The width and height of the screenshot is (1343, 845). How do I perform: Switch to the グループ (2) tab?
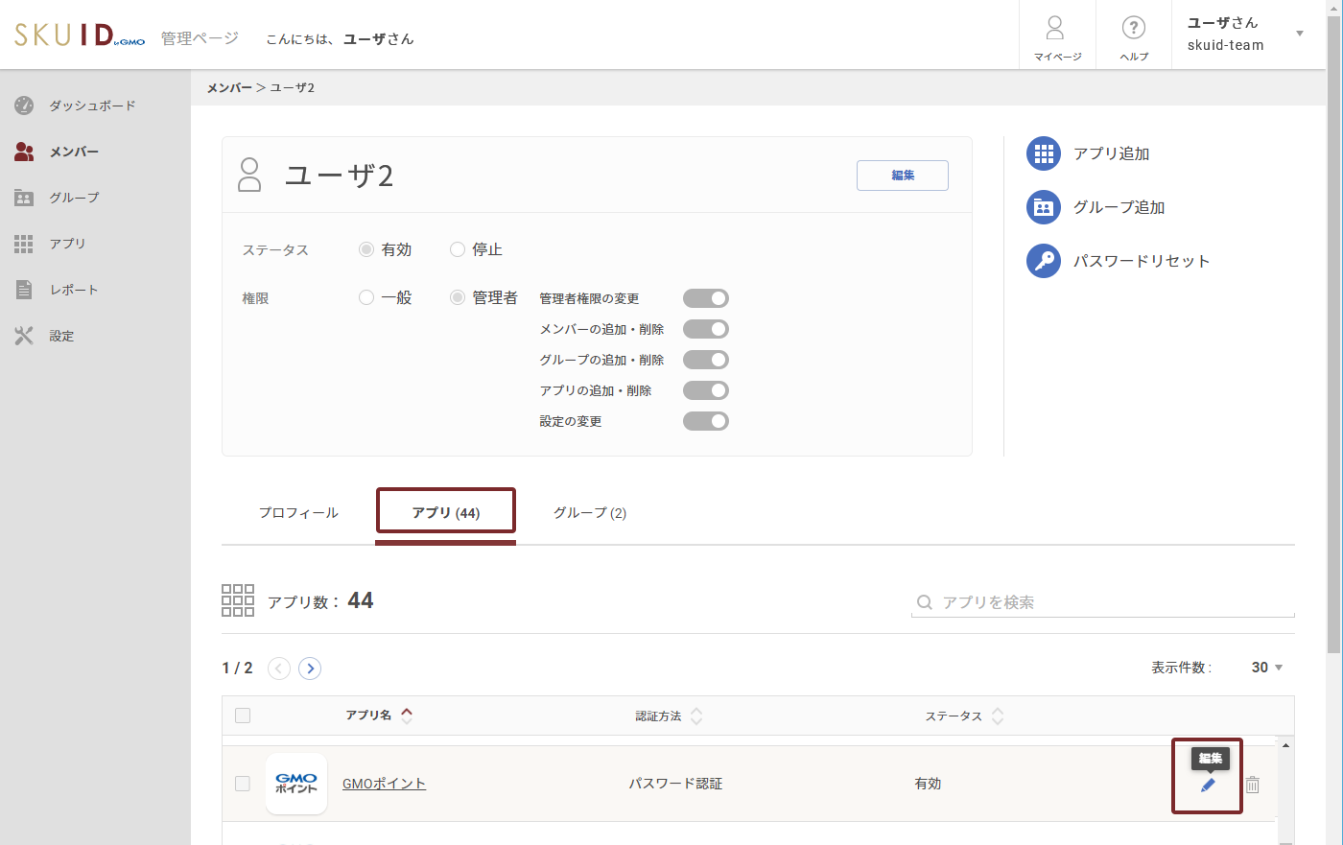(x=589, y=512)
